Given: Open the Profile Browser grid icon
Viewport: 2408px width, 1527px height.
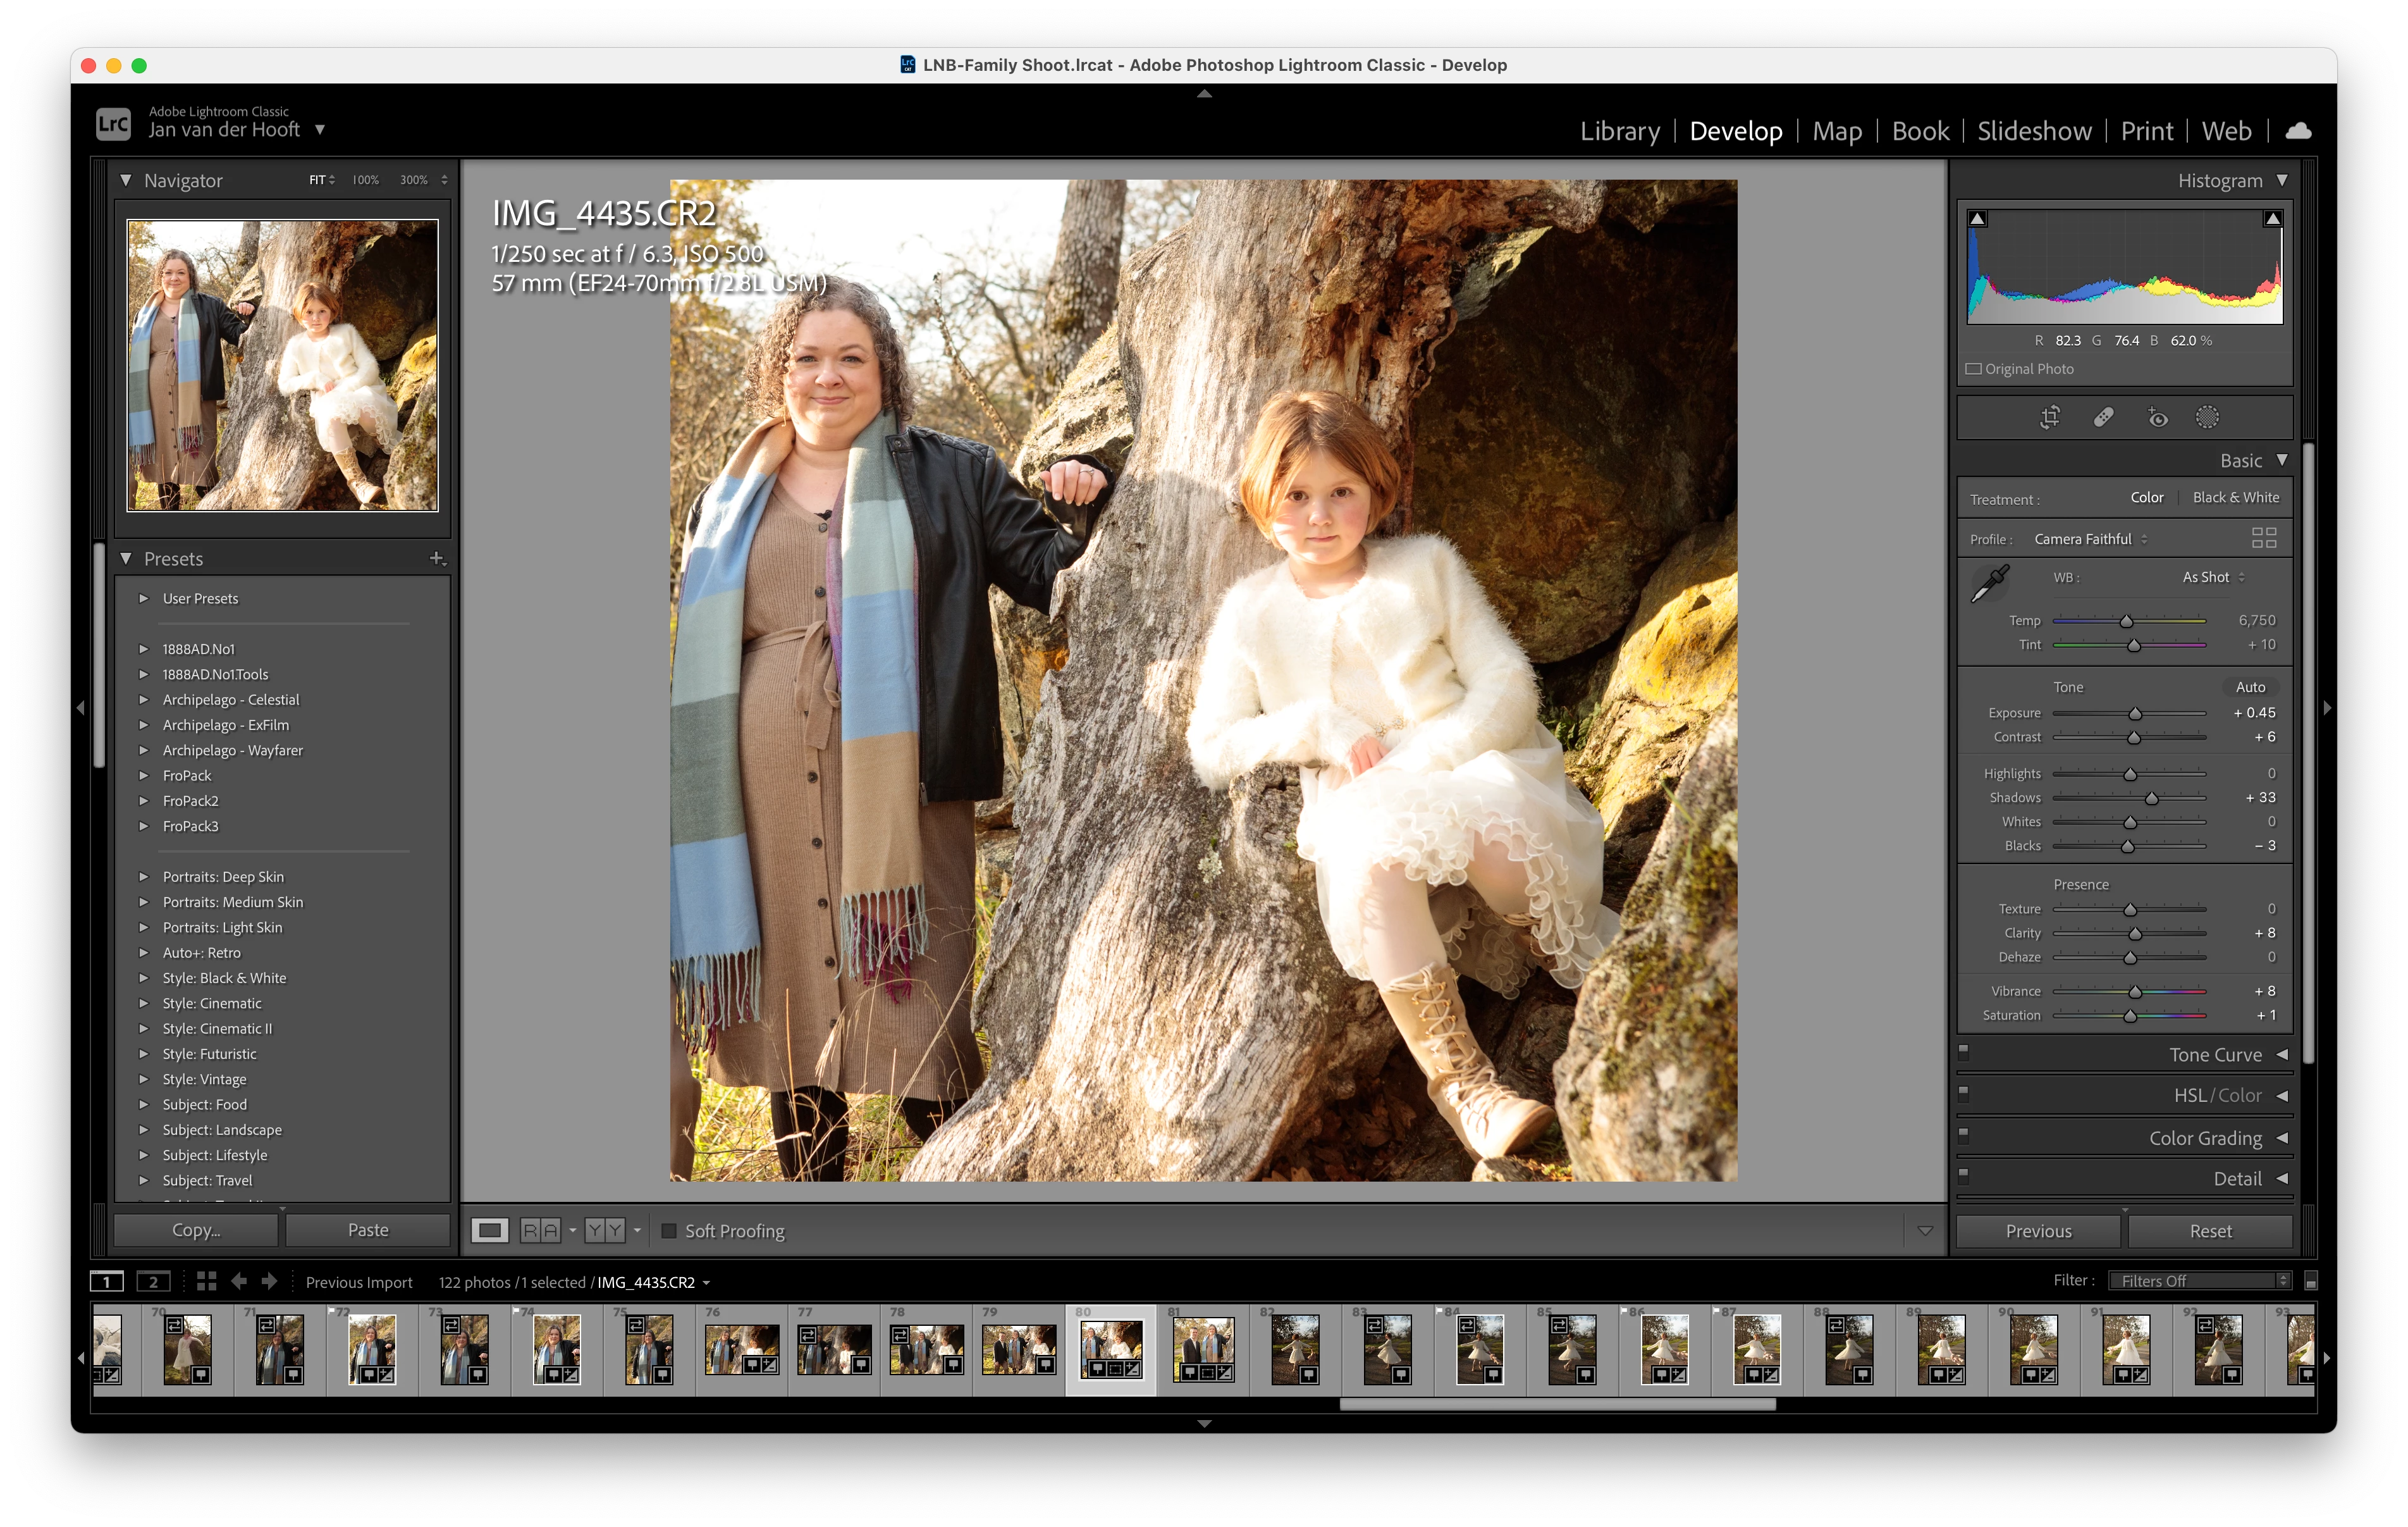Looking at the screenshot, I should coord(2263,538).
